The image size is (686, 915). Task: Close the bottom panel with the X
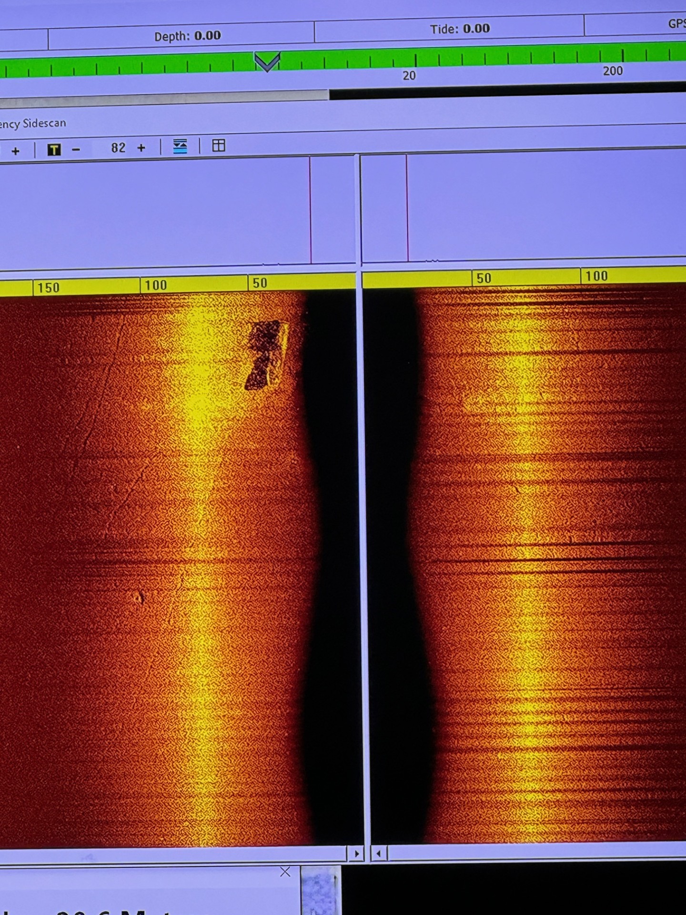(x=285, y=872)
